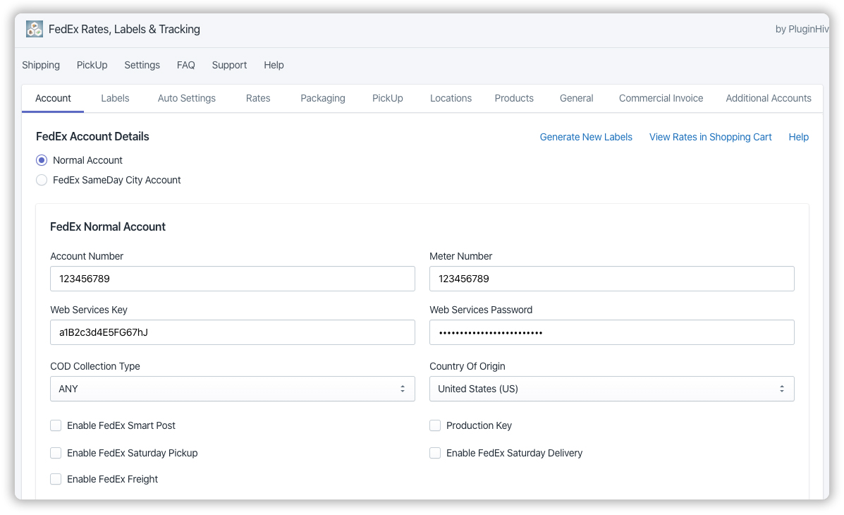Switch to the Rates tab
The width and height of the screenshot is (844, 515).
[x=258, y=98]
